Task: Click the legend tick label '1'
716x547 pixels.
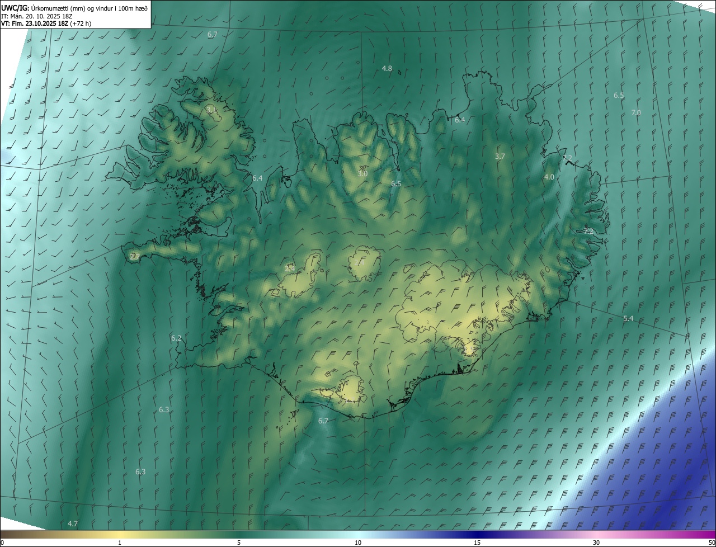Action: (x=120, y=543)
